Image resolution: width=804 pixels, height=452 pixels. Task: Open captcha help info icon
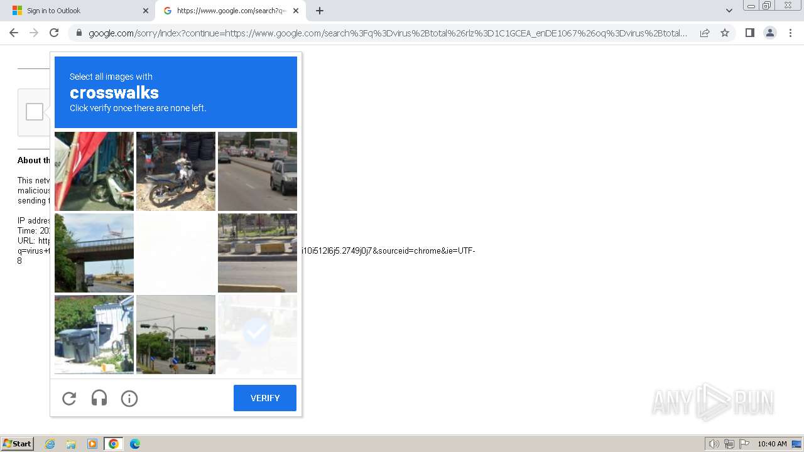[x=129, y=398]
